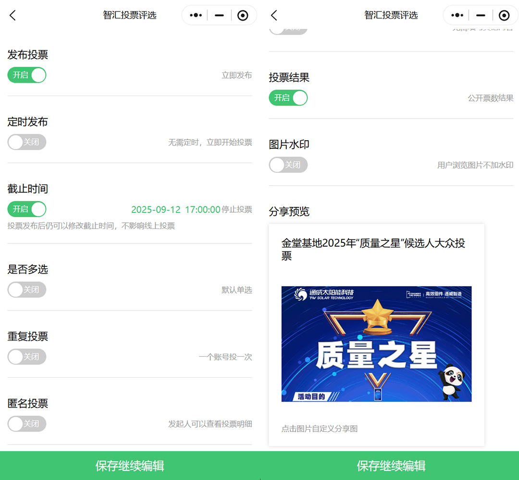Minimize the mini program in left panel

pos(219,15)
